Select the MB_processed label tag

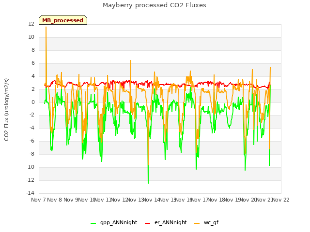coord(63,20)
